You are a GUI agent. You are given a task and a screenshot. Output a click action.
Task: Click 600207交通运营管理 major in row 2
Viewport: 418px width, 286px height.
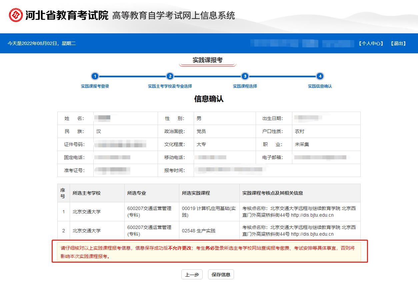(149, 231)
